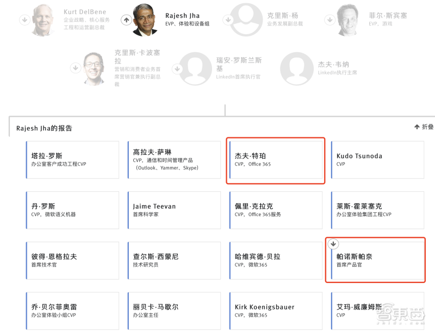Screen dimensions: 435x334
Task: Open Kurt DelBene's profile photo
Action: [43, 20]
